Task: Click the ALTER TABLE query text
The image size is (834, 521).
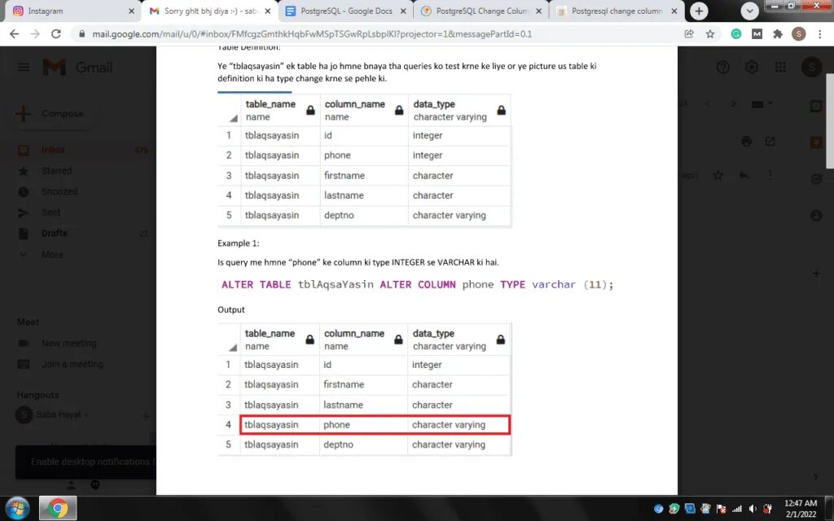Action: [x=418, y=284]
